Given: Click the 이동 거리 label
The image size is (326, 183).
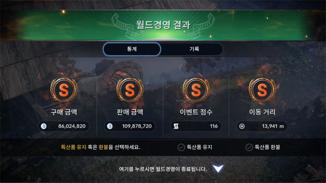Looking at the screenshot, I should (262, 112).
